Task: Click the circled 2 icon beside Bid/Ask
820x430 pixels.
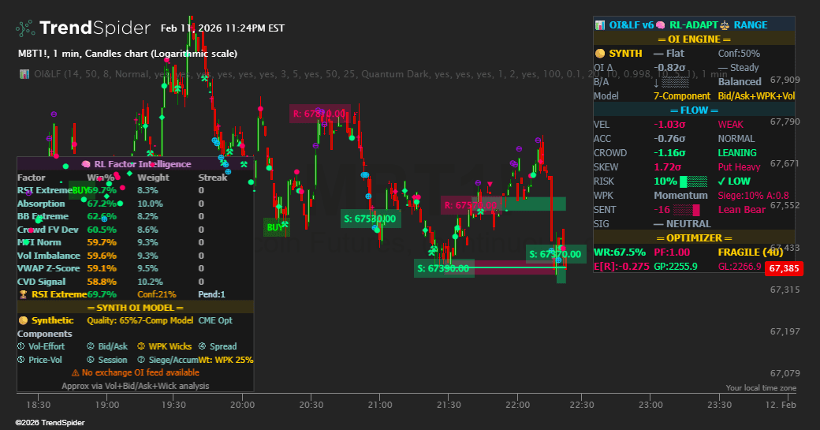Action: (91, 346)
